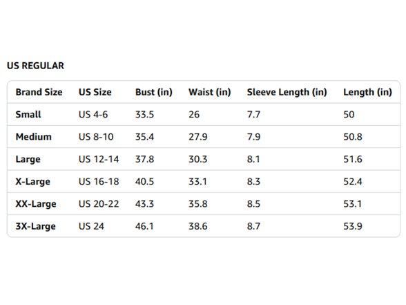This screenshot has width=406, height=305.
Task: Click the 35.4 bust measurement cell
Action: [144, 137]
